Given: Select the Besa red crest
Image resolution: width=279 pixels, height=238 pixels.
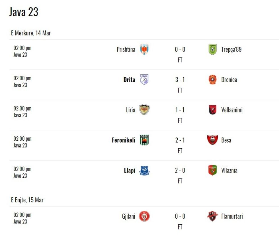Looking at the screenshot, I should 212,140.
